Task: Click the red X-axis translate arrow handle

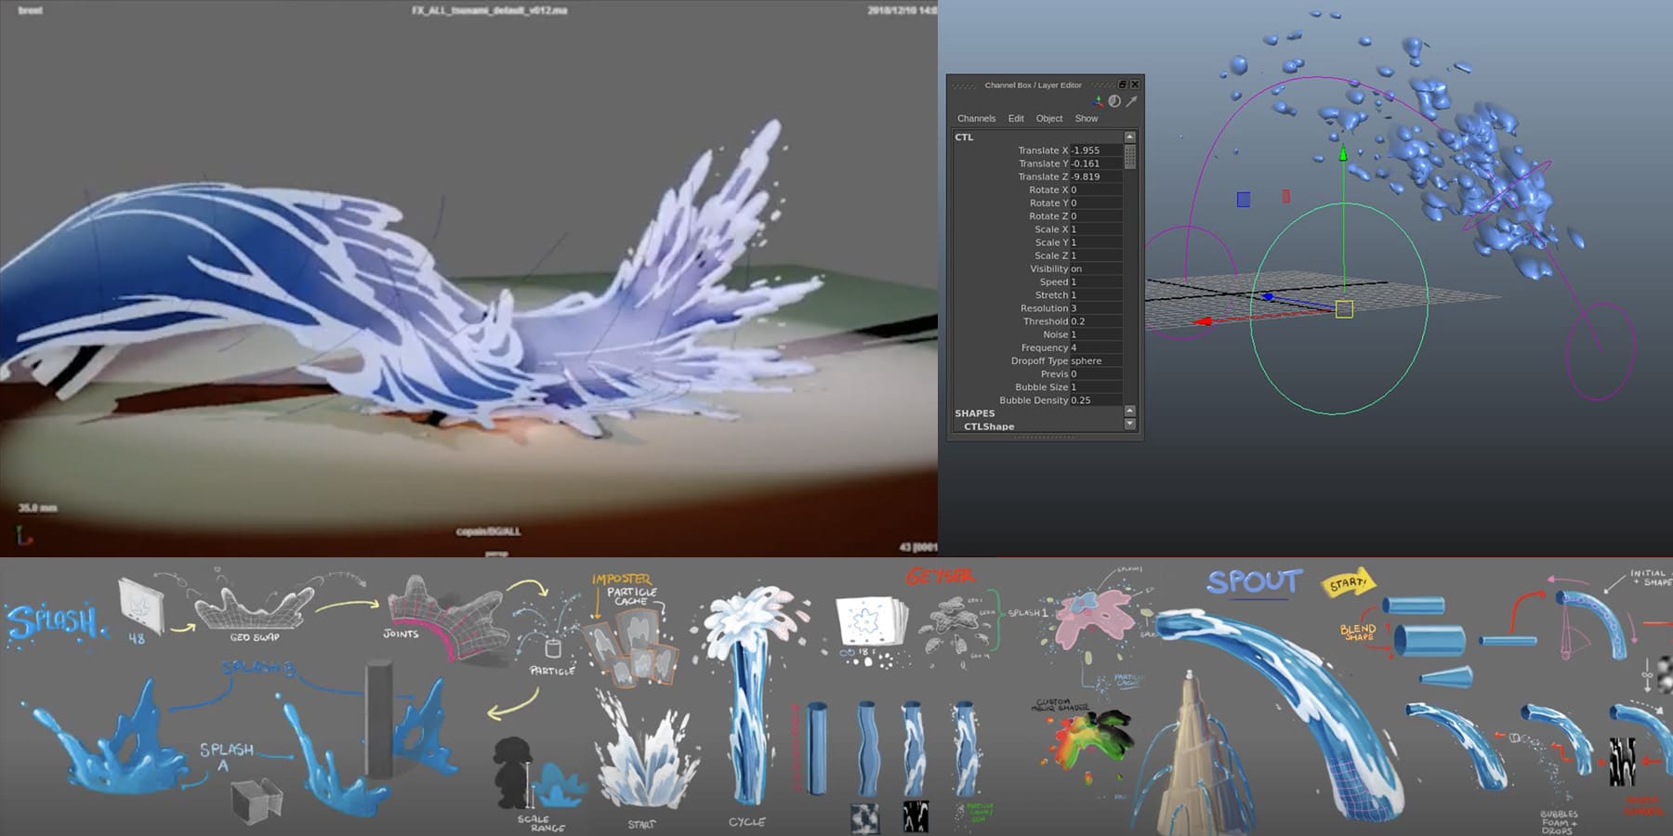Action: coord(1203,321)
